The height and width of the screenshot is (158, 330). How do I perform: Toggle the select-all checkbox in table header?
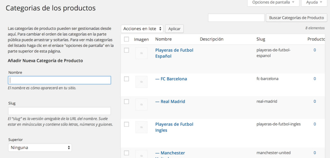[127, 39]
